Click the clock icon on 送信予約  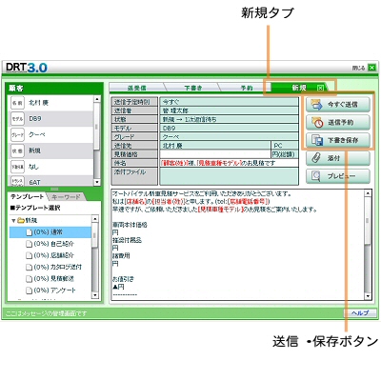pyautogui.click(x=317, y=123)
